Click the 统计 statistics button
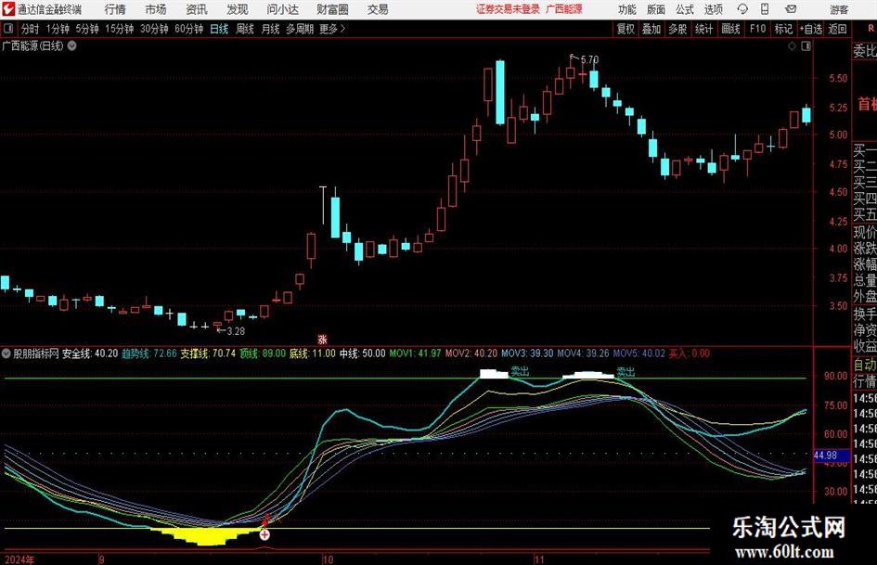 click(x=703, y=29)
